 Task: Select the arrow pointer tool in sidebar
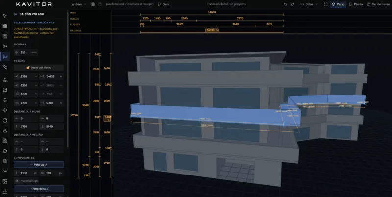[x=5, y=16]
